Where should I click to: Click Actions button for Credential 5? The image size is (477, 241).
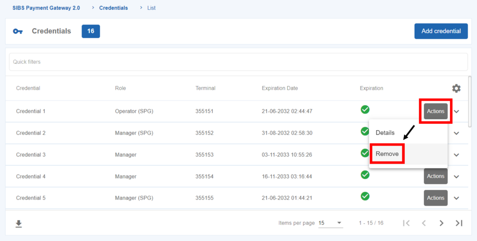pos(436,198)
